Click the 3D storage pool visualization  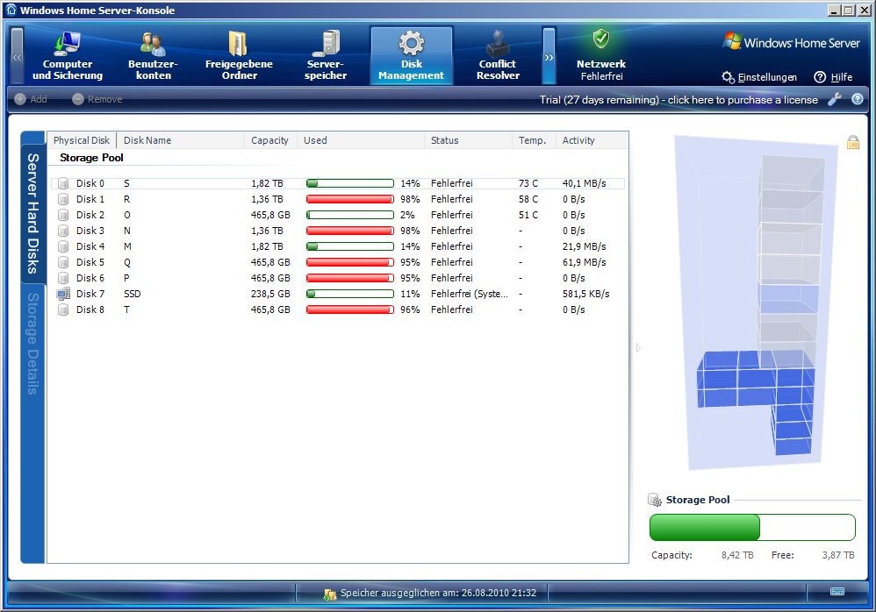[756, 304]
